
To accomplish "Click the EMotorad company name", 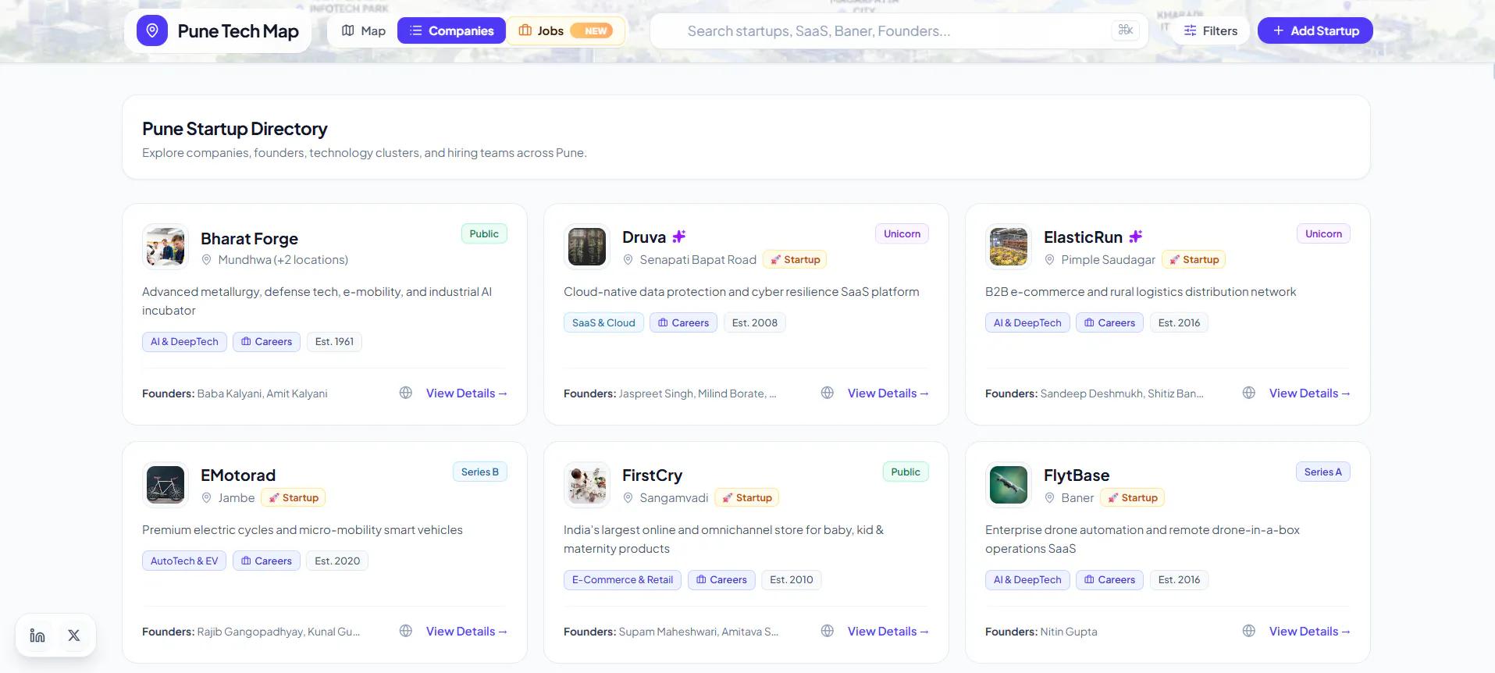I will pyautogui.click(x=238, y=475).
